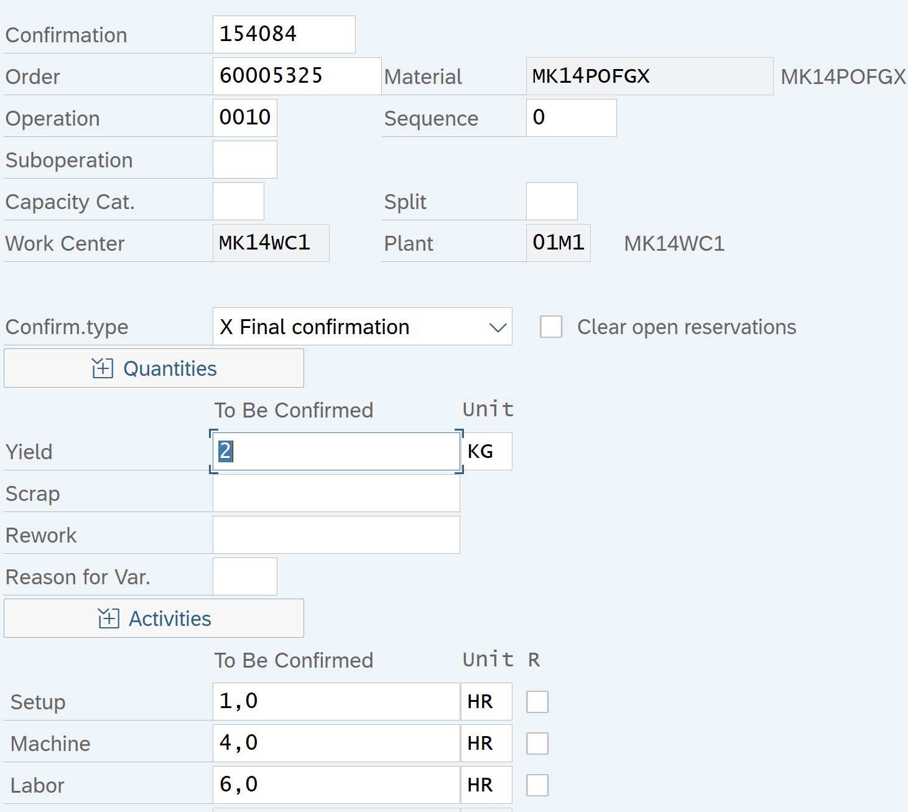908x812 pixels.
Task: Click the Split input field
Action: coord(552,202)
